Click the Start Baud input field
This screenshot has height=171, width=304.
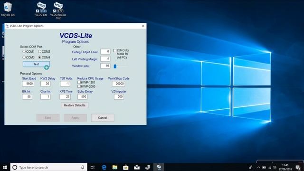point(28,84)
